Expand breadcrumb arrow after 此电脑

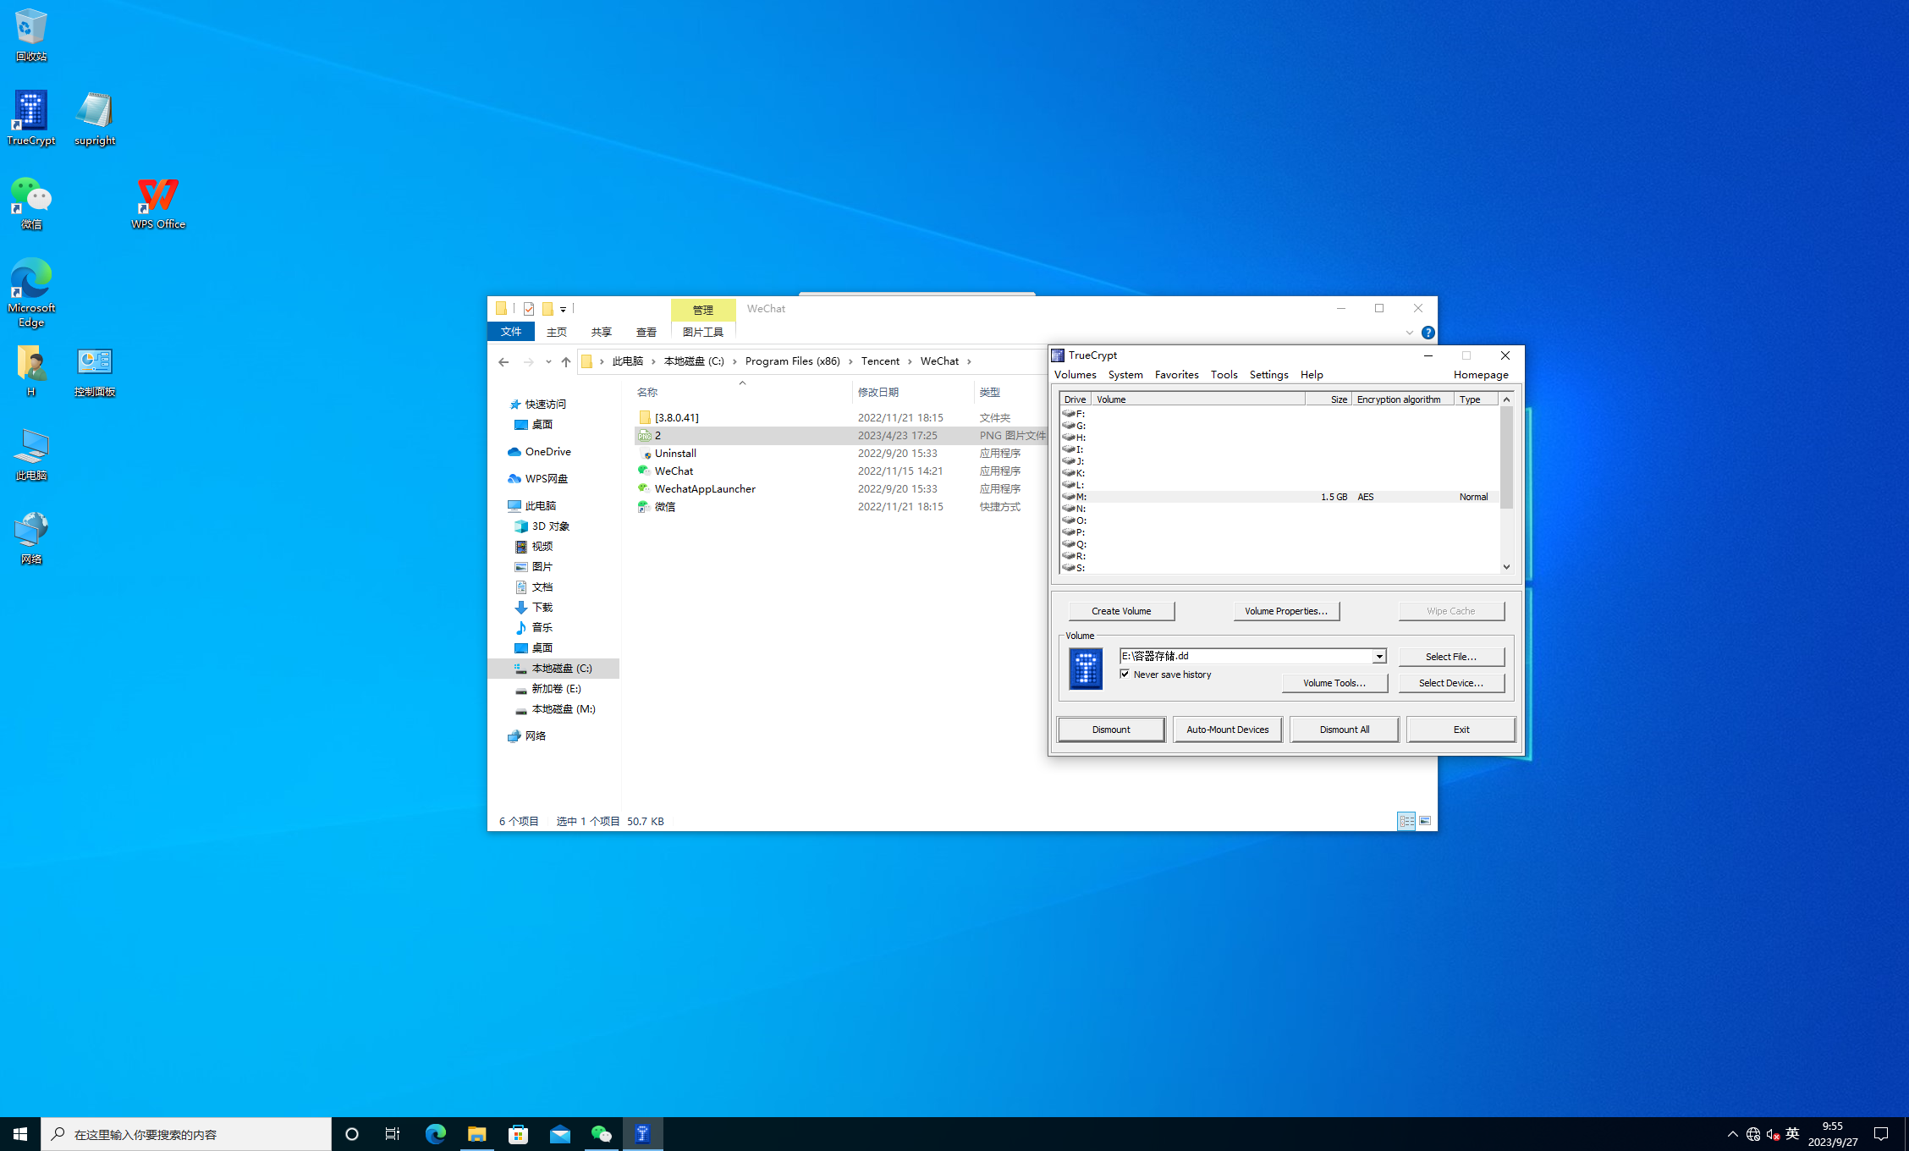[653, 361]
